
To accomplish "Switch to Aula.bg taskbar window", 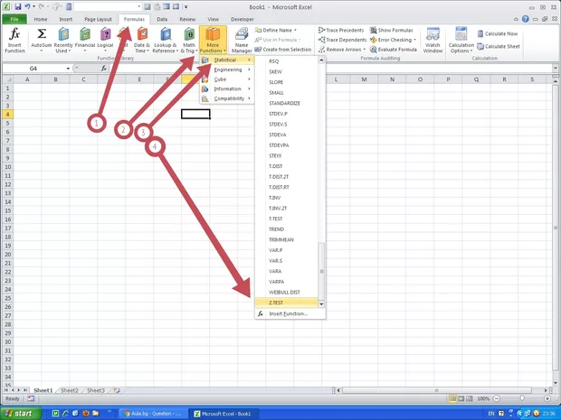I will tap(152, 414).
